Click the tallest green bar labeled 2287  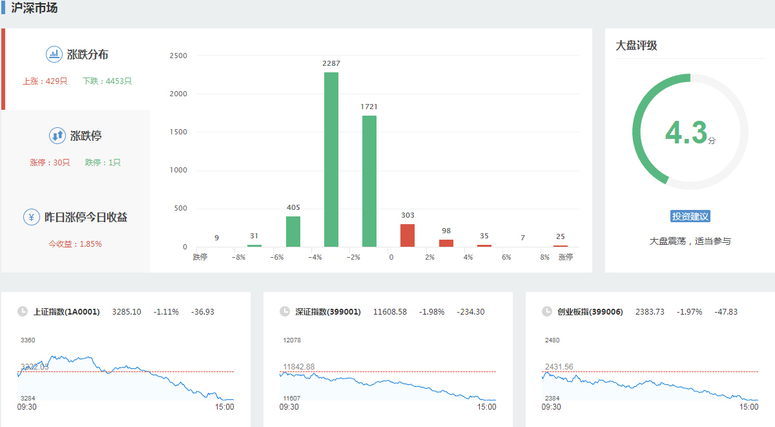point(331,161)
